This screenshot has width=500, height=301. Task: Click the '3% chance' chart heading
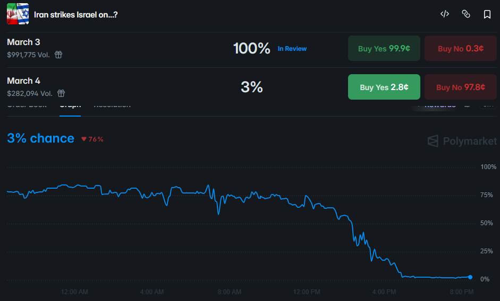point(40,138)
